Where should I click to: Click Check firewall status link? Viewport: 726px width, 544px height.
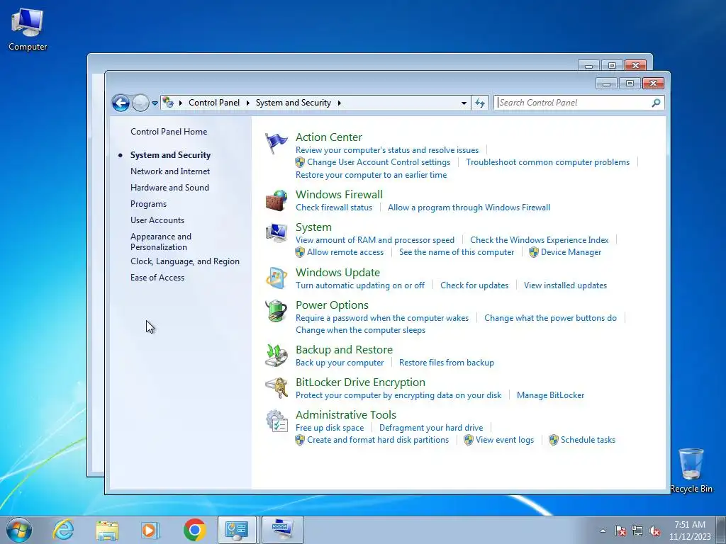(x=334, y=208)
